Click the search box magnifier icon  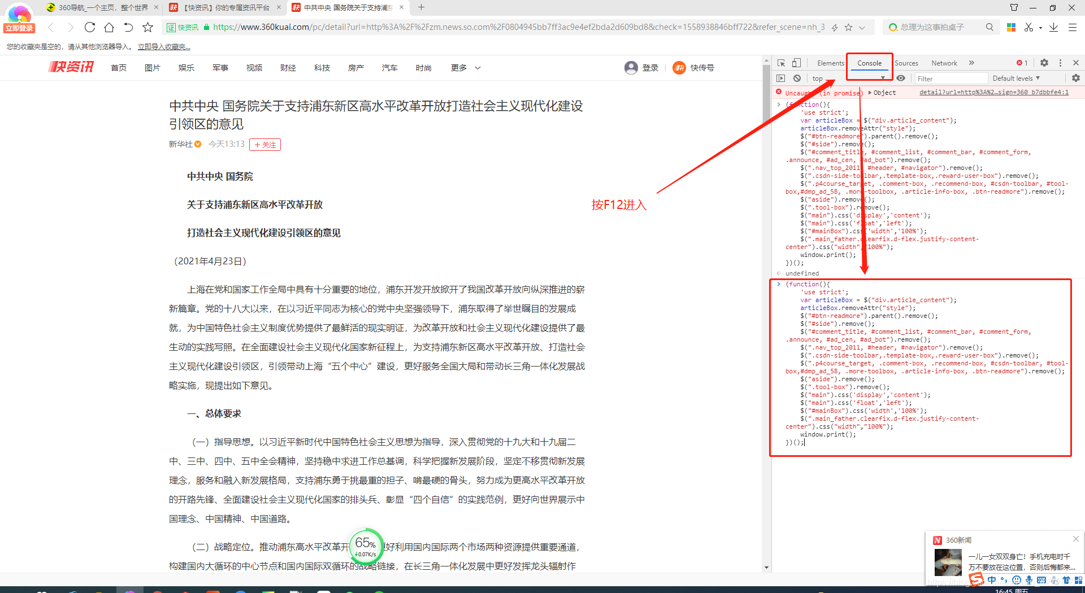[x=989, y=27]
